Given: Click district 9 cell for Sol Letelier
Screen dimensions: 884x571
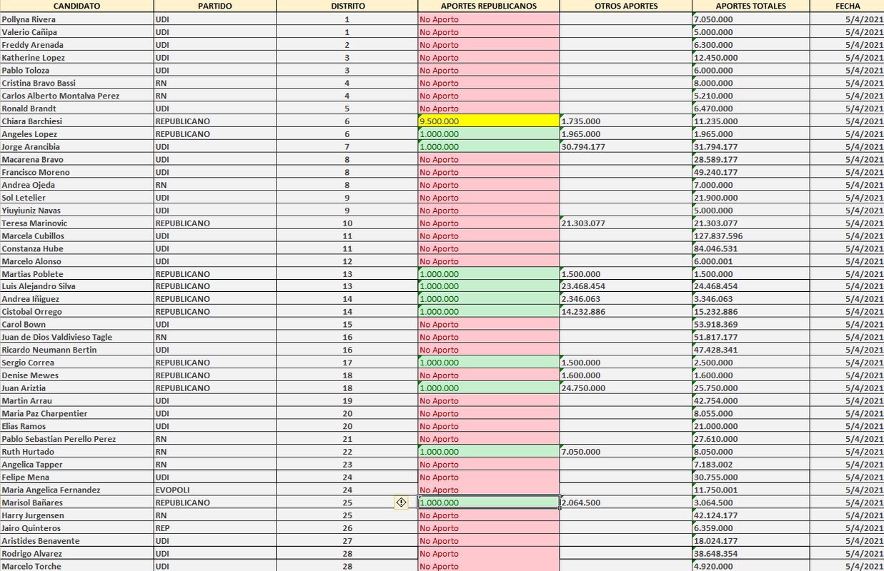Looking at the screenshot, I should (347, 198).
